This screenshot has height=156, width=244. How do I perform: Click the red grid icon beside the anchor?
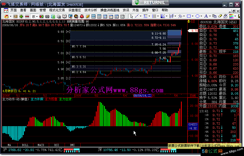(x=193, y=21)
